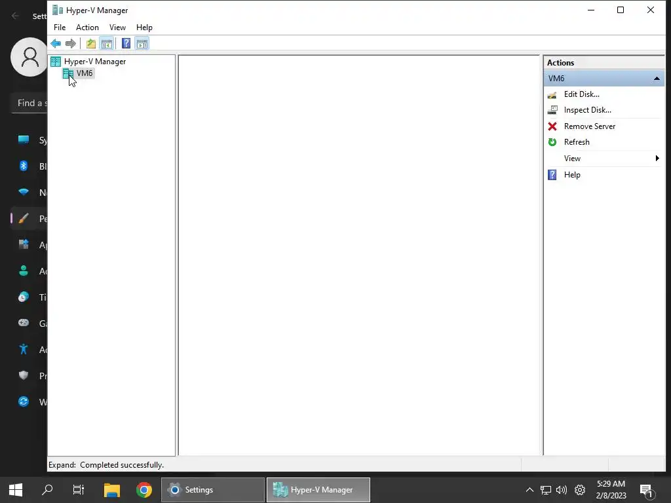This screenshot has width=671, height=503.
Task: Select Time & language clock icon in Settings
Action: (24, 297)
